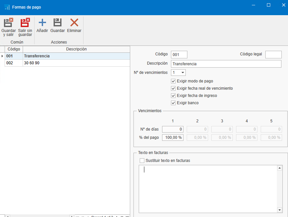Select the 30 60 90 description cell
288x217 pixels.
click(x=76, y=63)
